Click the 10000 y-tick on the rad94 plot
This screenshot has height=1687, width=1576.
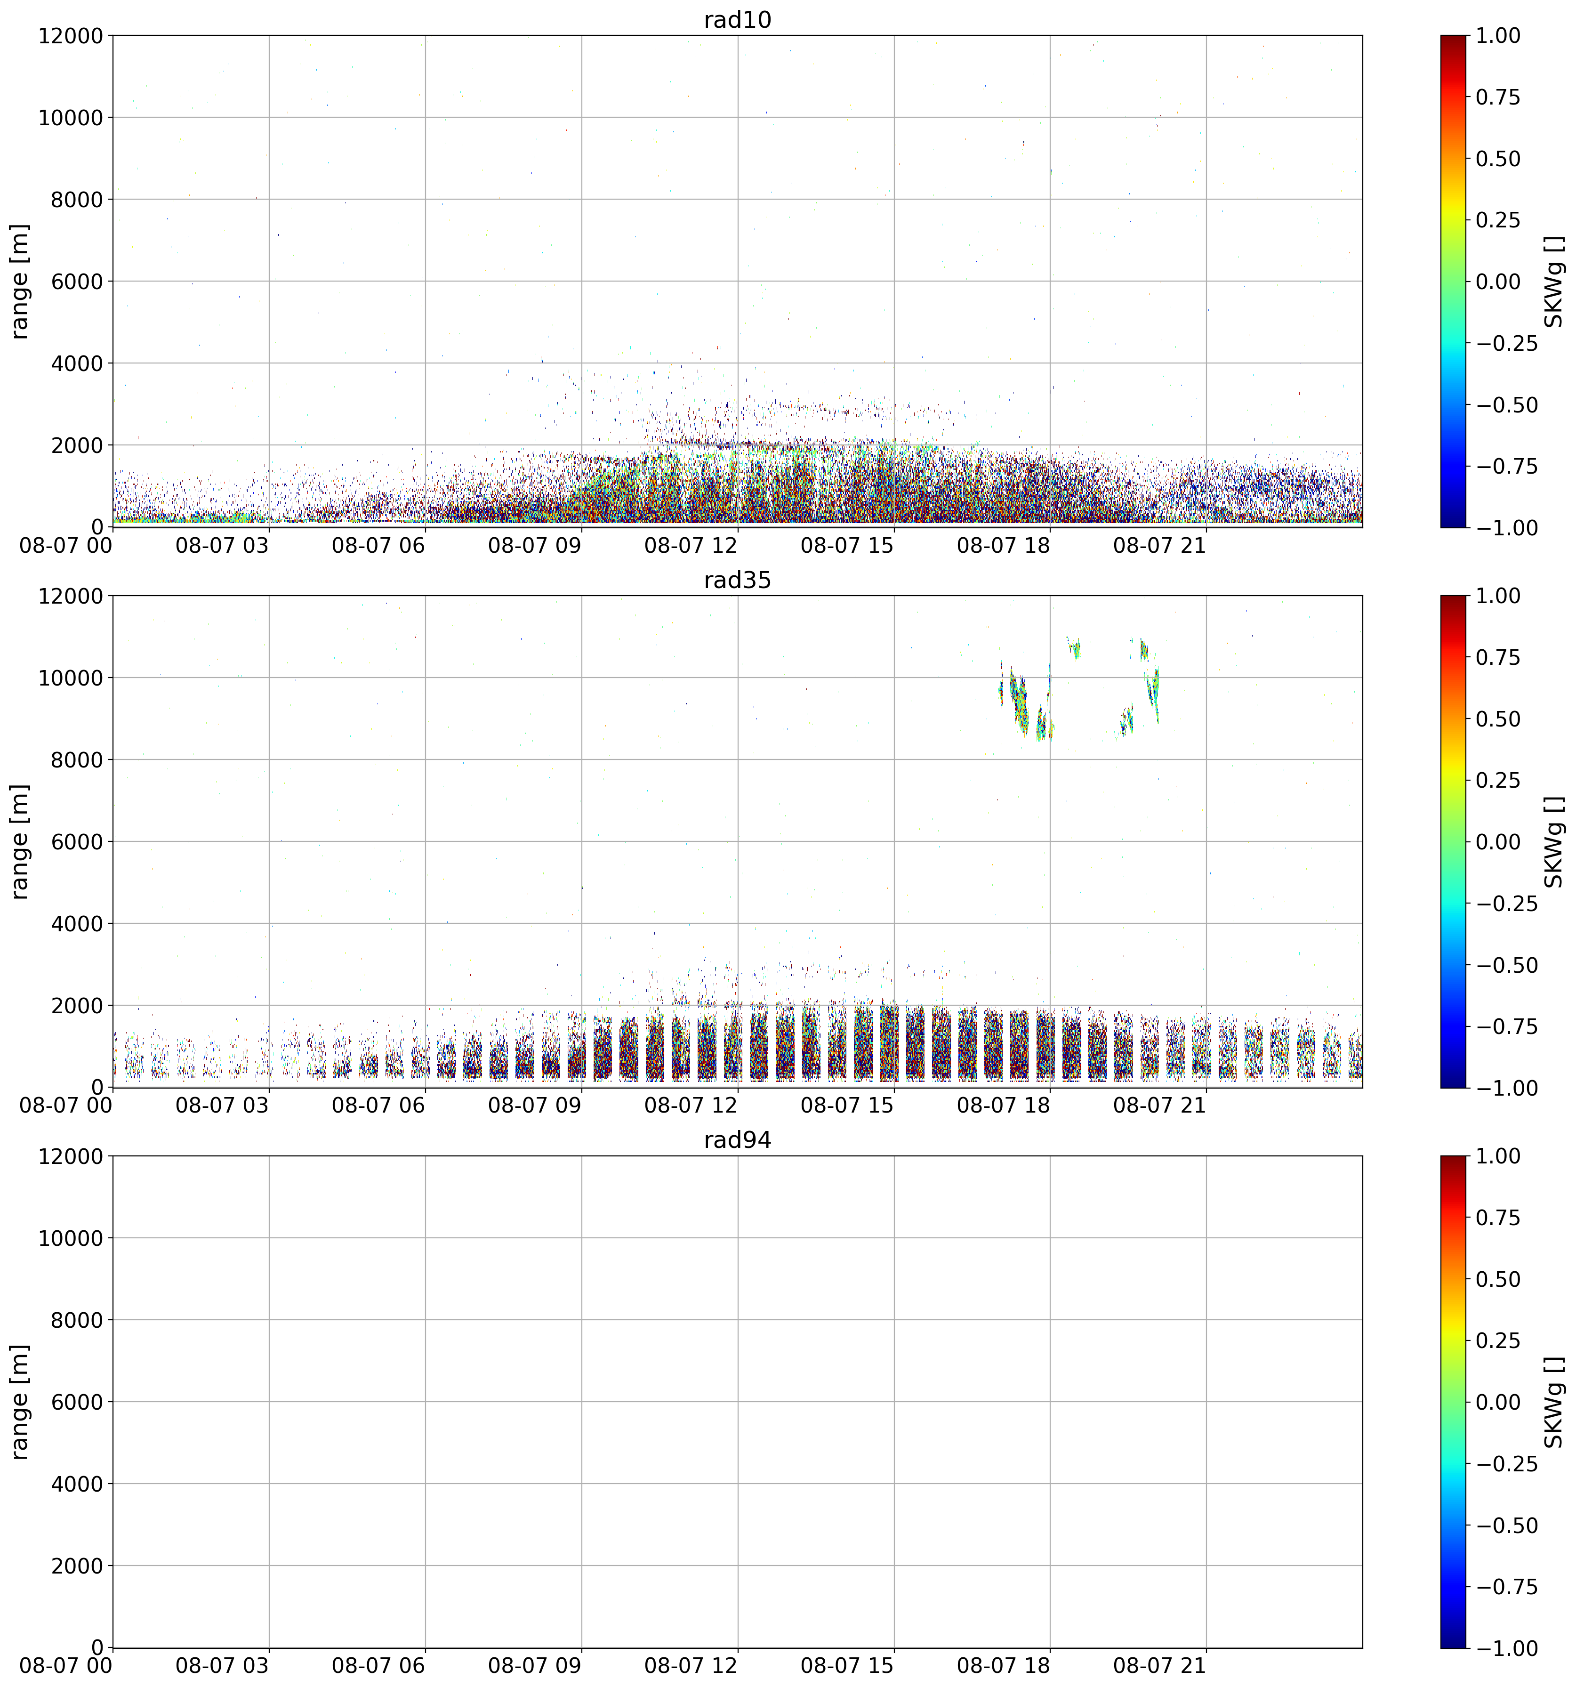click(x=71, y=1238)
